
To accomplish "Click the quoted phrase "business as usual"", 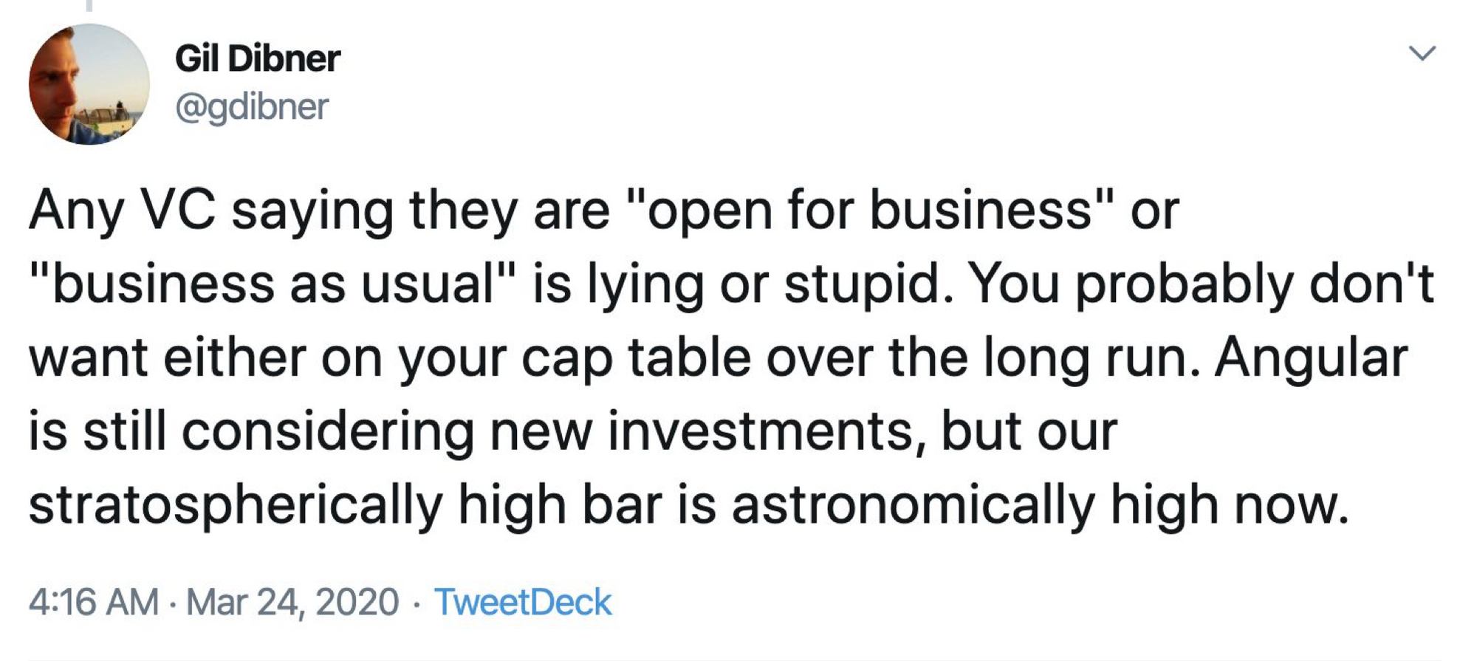I will point(272,284).
